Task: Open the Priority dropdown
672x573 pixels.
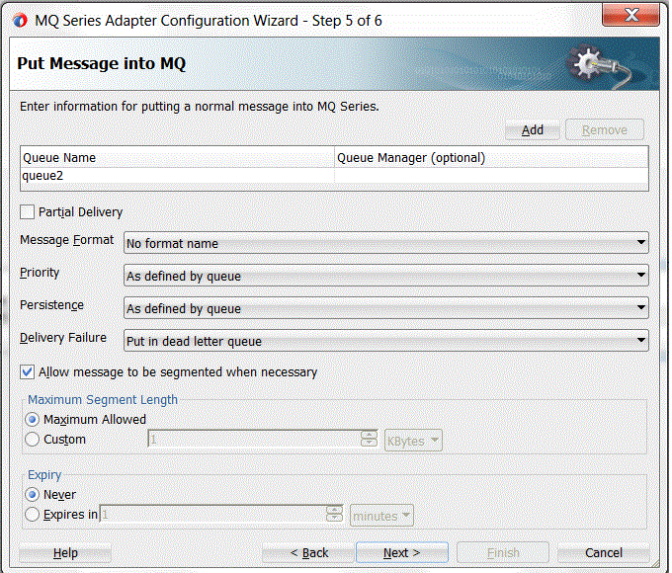Action: tap(385, 276)
